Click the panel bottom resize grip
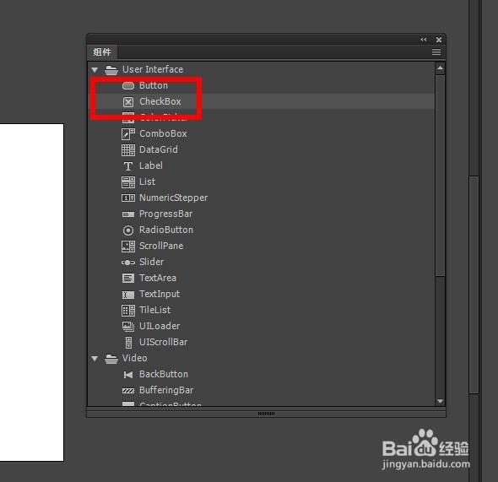The image size is (498, 482). click(266, 414)
